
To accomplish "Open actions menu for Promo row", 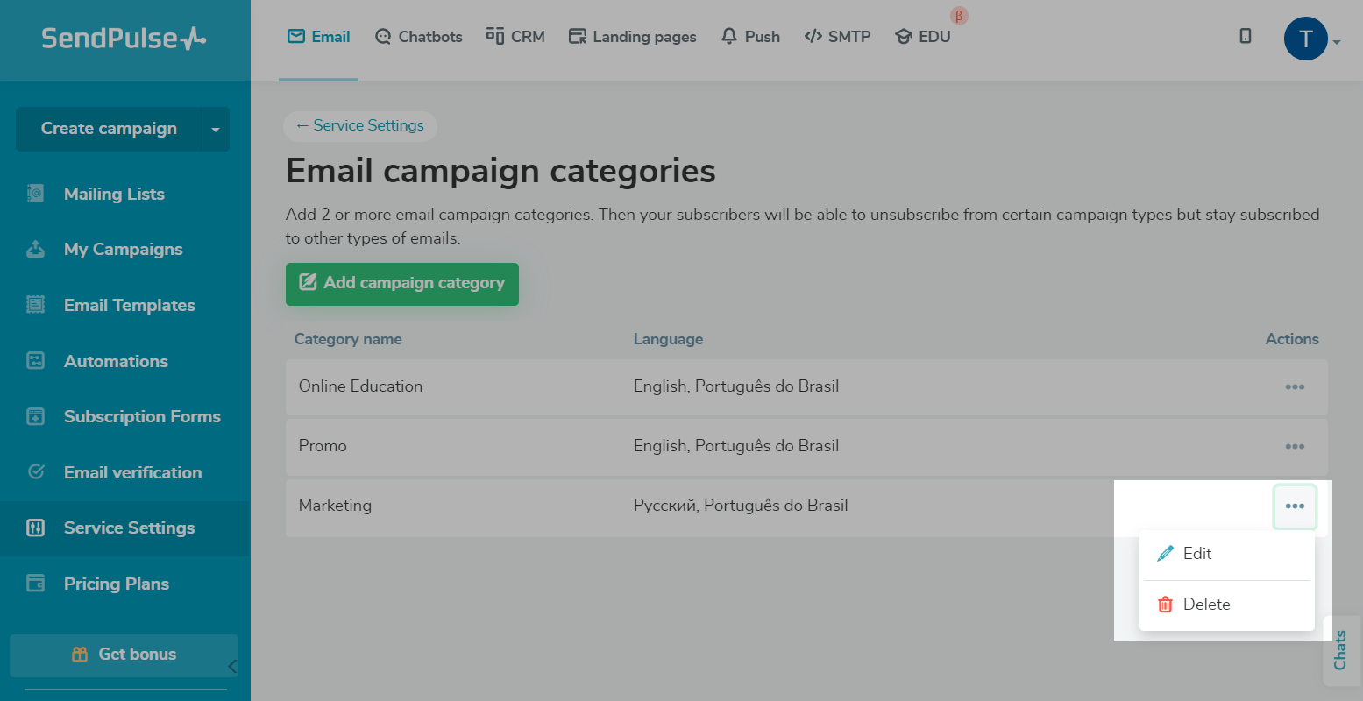I will pyautogui.click(x=1295, y=446).
